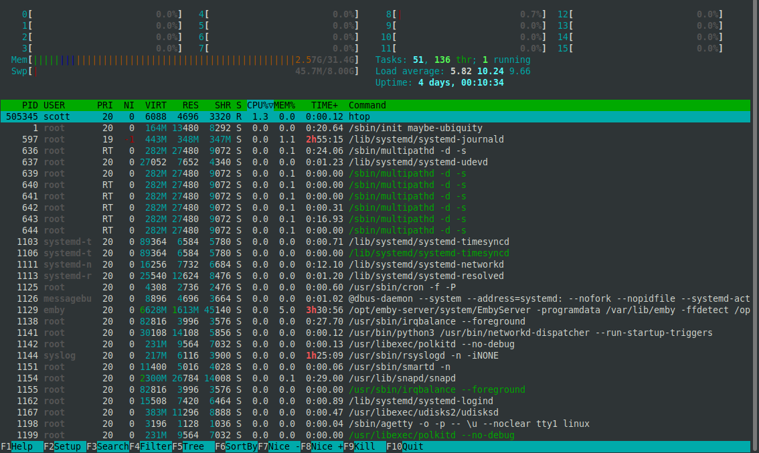Select polkitd row with PID 1142

375,344
